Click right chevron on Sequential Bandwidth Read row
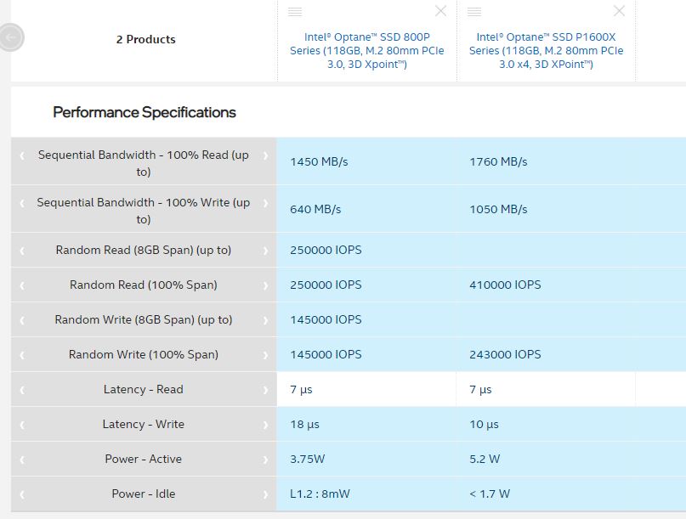 265,155
